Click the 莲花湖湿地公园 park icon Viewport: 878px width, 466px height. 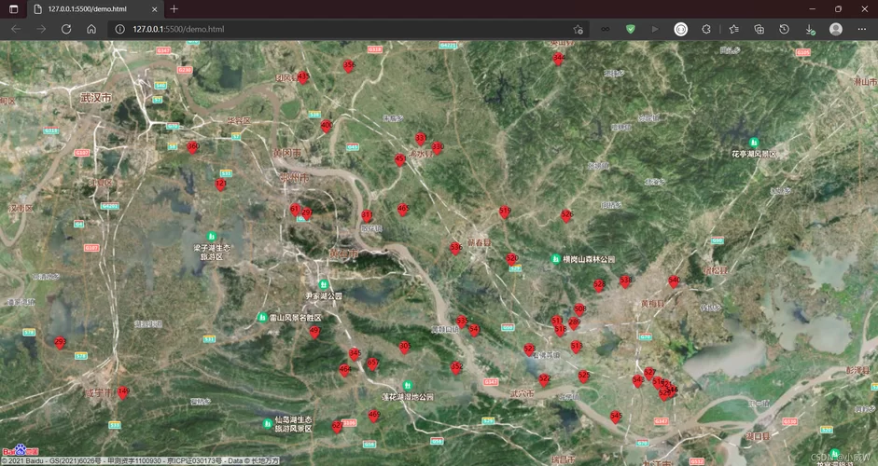[408, 386]
